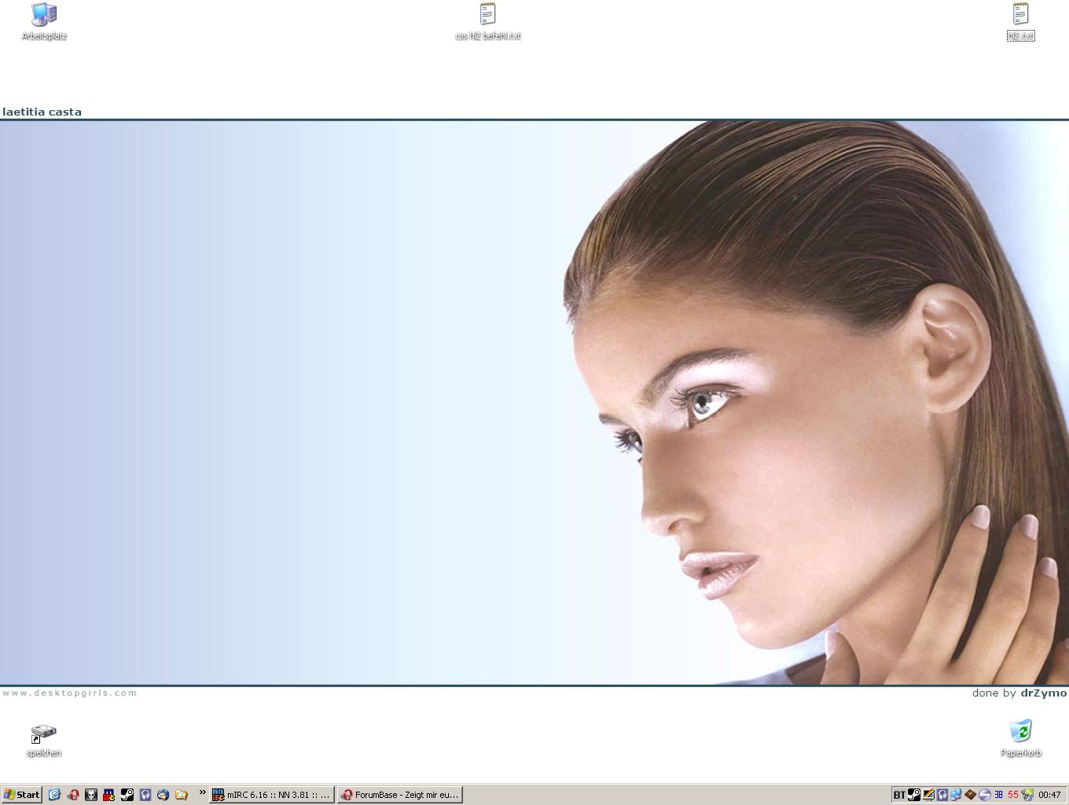1069x805 pixels.
Task: Click the brown diamond tray icon
Action: click(971, 795)
